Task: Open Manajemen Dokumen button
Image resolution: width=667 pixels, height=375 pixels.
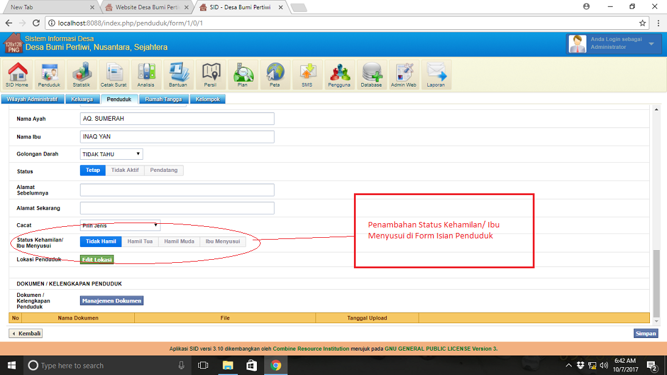Action: pyautogui.click(x=112, y=301)
